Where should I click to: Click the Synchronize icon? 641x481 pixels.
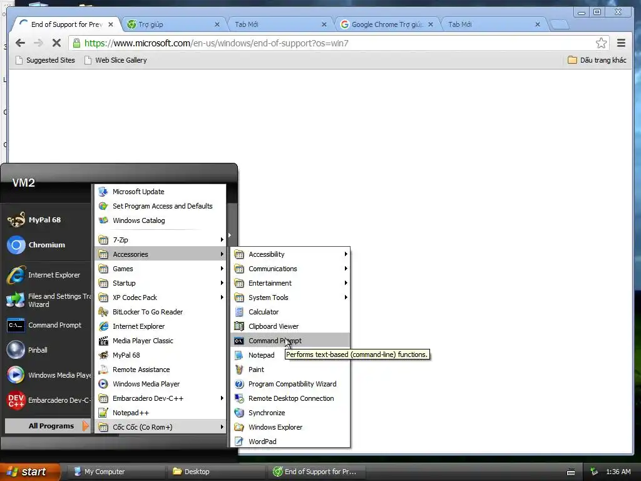[239, 413]
